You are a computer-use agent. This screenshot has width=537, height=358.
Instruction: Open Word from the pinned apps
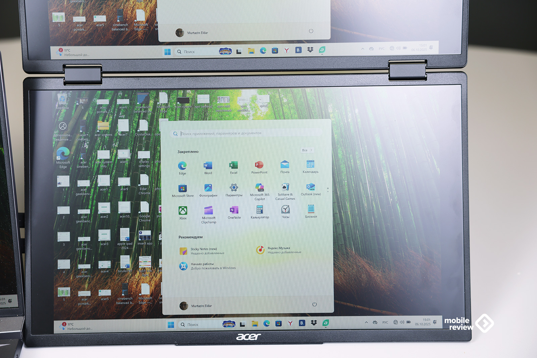coord(208,167)
